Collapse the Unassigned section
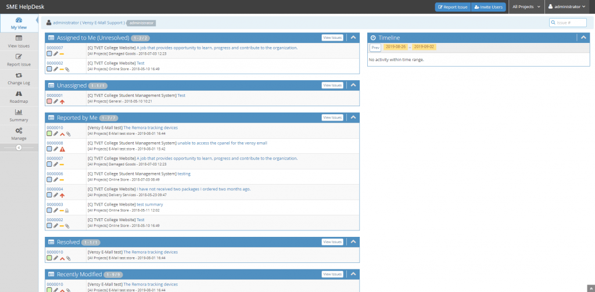Screen dimensions: 595x292 [x=353, y=85]
